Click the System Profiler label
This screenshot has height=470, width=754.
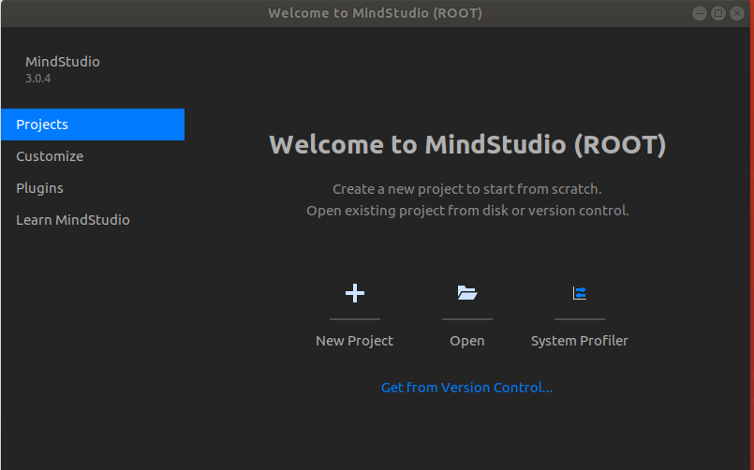580,341
